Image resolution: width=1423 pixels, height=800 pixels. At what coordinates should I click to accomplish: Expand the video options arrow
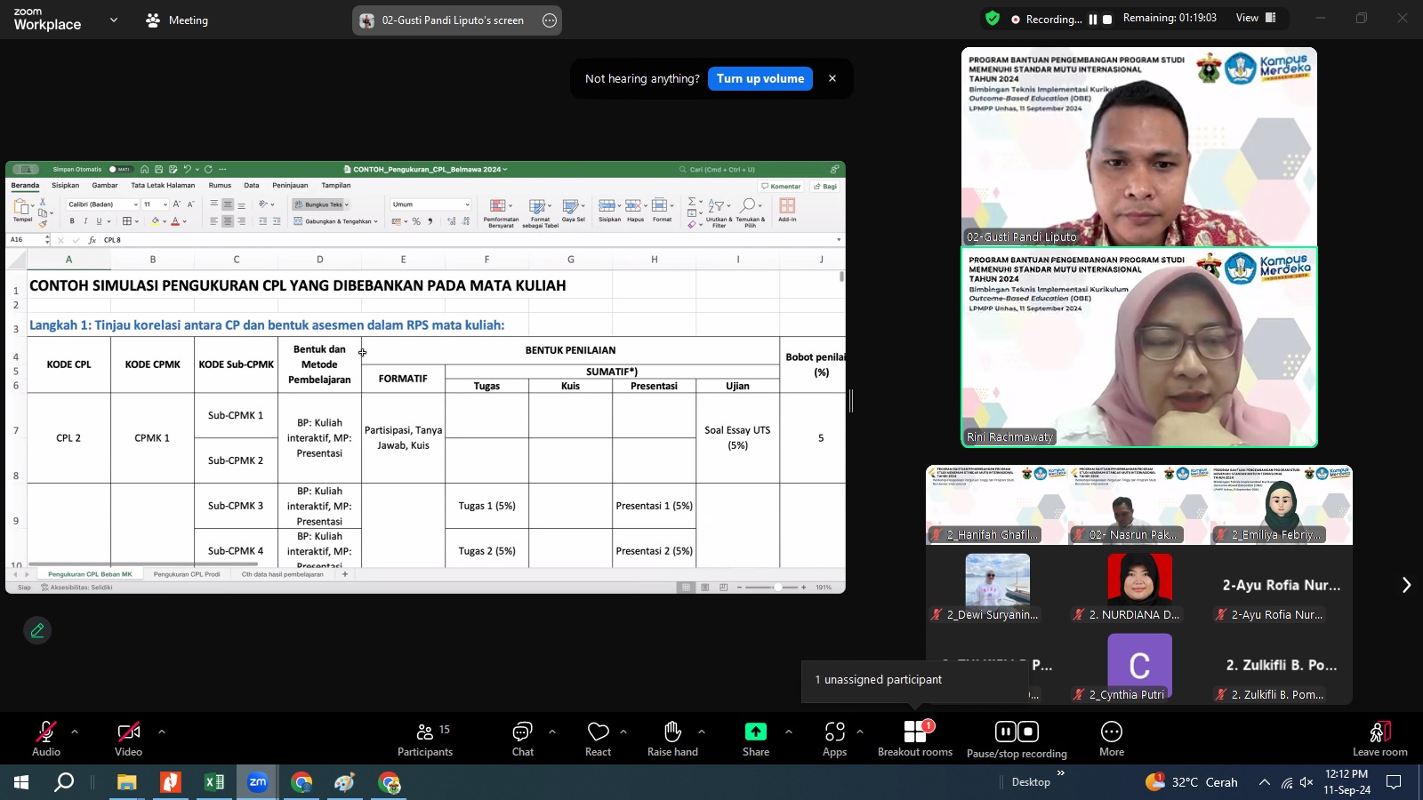(161, 732)
